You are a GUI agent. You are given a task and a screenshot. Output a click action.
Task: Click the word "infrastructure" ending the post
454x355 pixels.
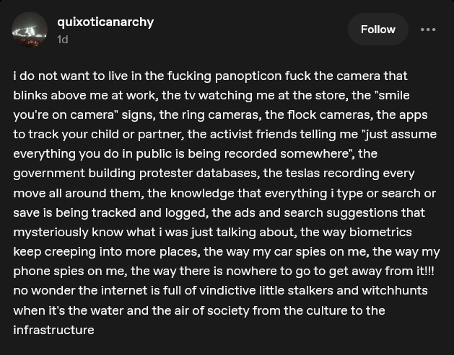pyautogui.click(x=53, y=330)
